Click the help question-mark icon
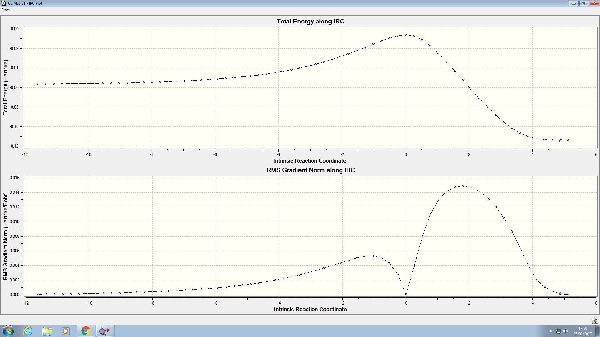The image size is (600, 337). tap(595, 320)
